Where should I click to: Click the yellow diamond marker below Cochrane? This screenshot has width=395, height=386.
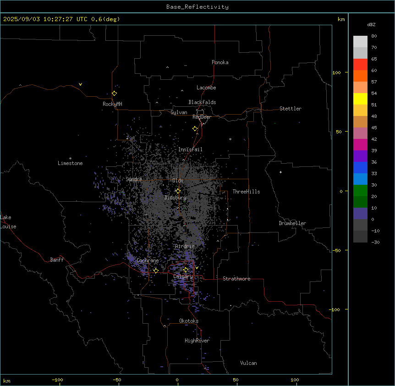tap(156, 271)
